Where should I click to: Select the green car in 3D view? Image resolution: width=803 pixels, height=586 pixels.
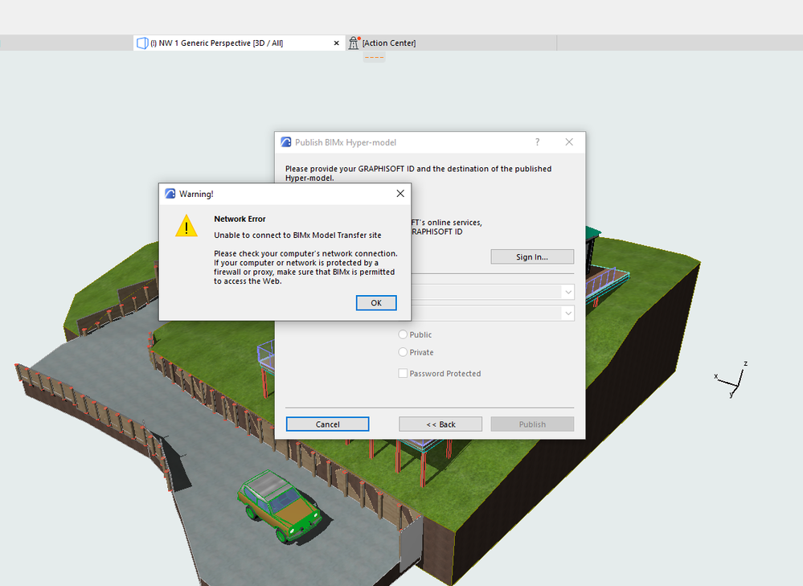coord(280,506)
